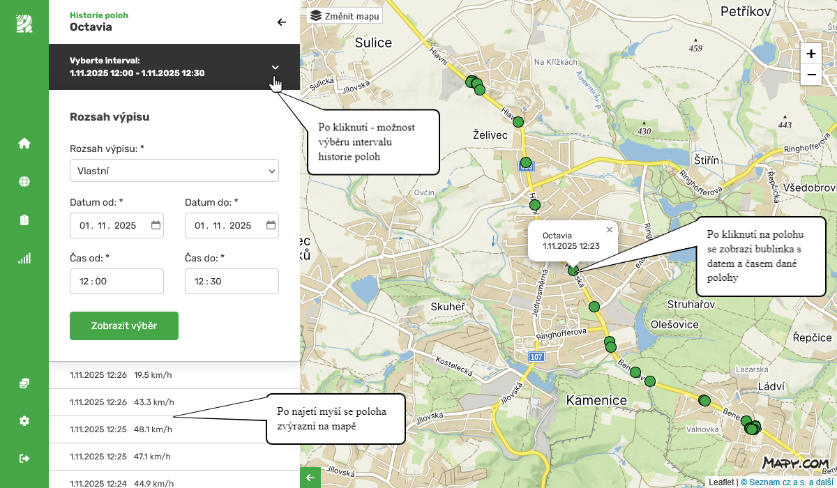Open the Rozsah výpisu dropdown showing Vlastní
The width and height of the screenshot is (837, 488).
(174, 171)
